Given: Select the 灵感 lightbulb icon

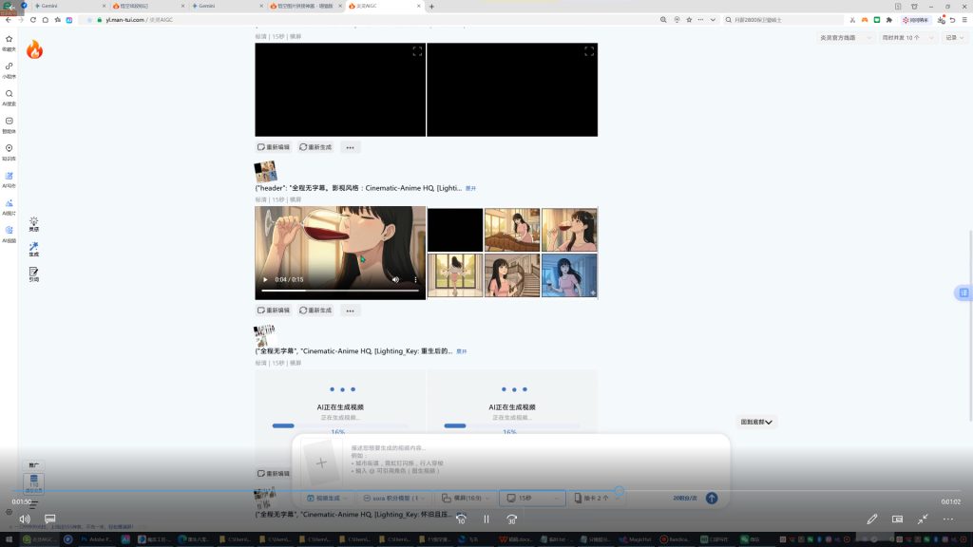Looking at the screenshot, I should (x=34, y=222).
